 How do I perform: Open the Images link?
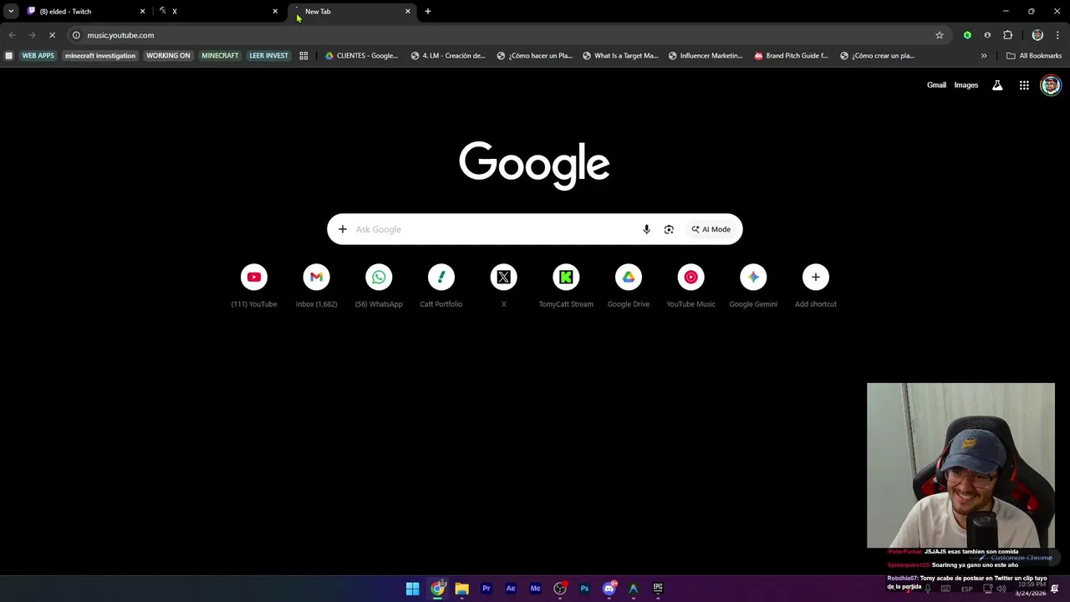pos(966,85)
